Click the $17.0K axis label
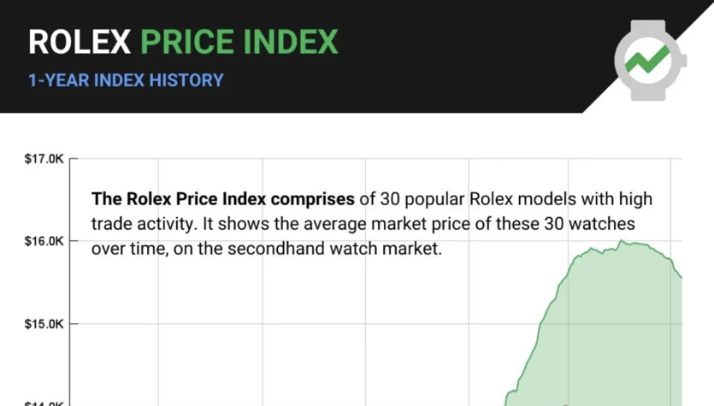Screen dimensions: 714x406 tap(44, 159)
